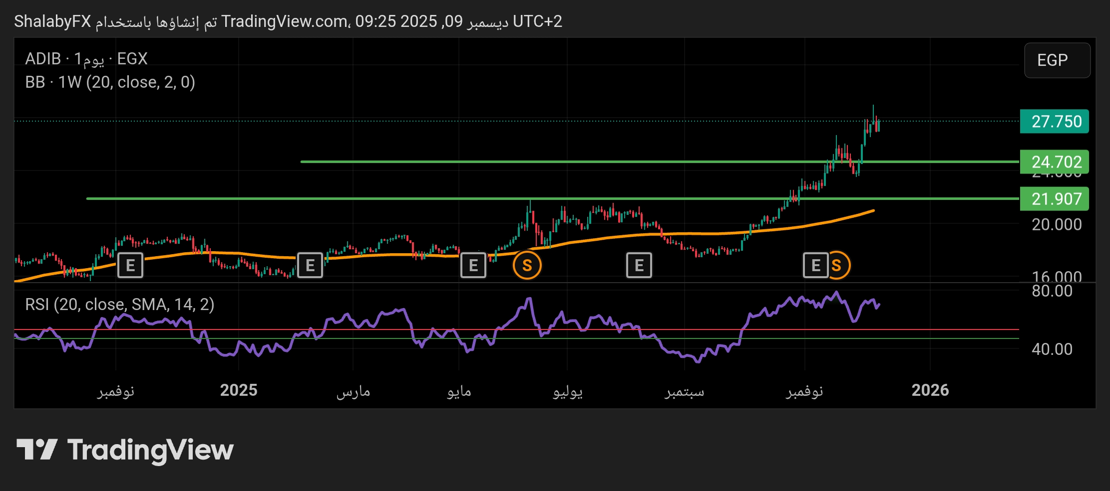
Task: Click the TradingView.com text in header
Action: click(x=285, y=21)
